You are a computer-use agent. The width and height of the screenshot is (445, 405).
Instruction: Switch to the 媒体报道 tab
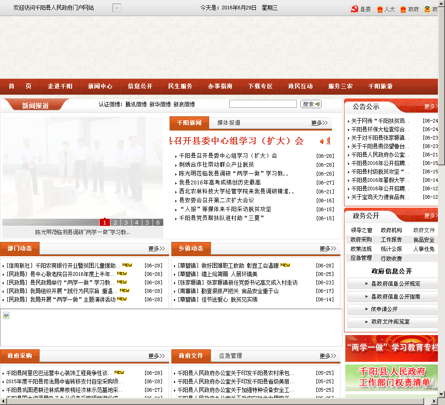[229, 123]
